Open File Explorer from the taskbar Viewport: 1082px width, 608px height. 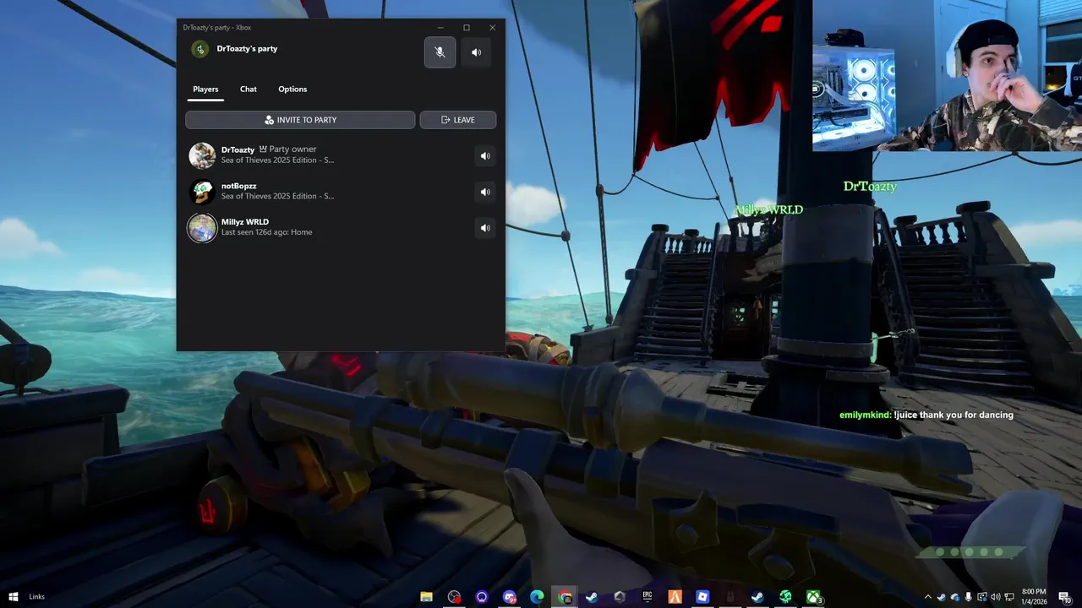pos(427,596)
